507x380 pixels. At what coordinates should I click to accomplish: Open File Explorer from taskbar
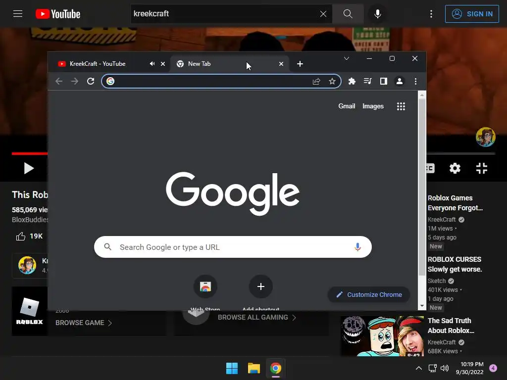coord(254,368)
